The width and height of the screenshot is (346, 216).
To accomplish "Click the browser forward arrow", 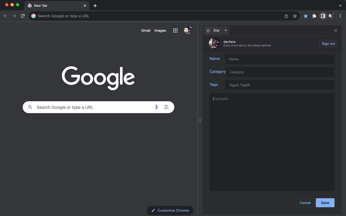I will (x=14, y=16).
